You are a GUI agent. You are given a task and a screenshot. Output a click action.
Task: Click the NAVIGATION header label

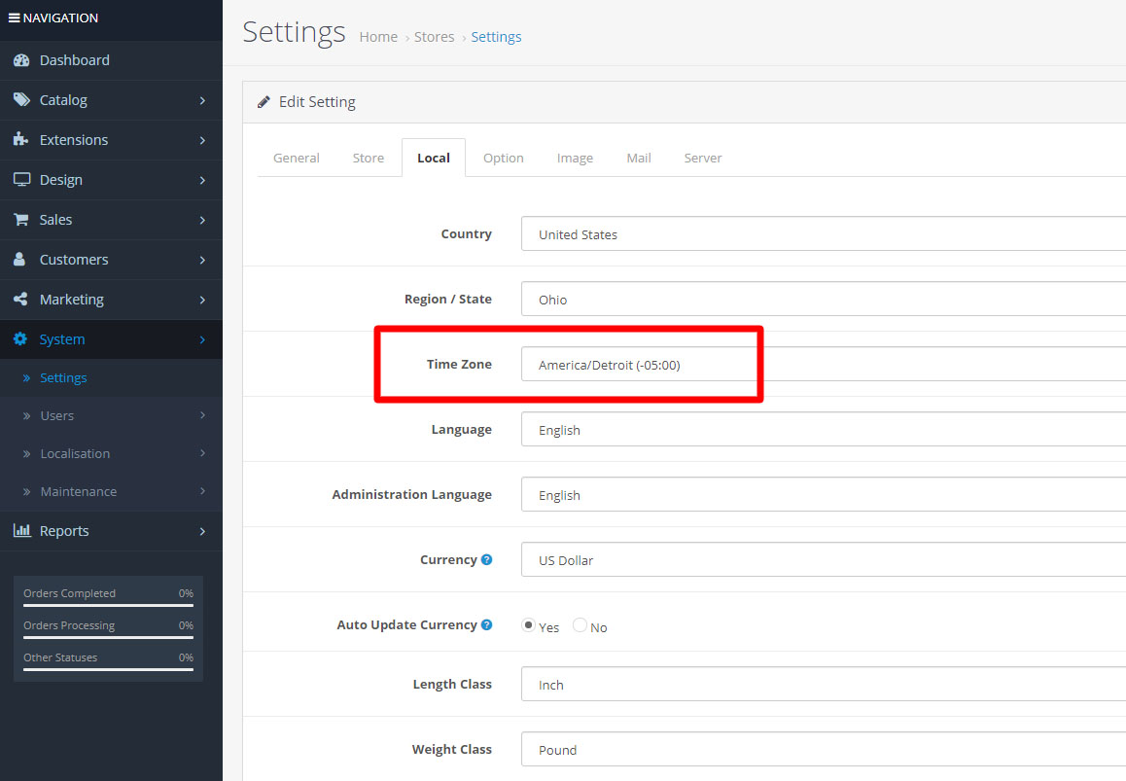(x=60, y=18)
